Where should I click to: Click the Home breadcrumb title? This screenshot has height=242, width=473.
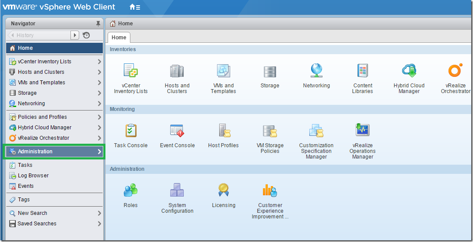point(126,24)
